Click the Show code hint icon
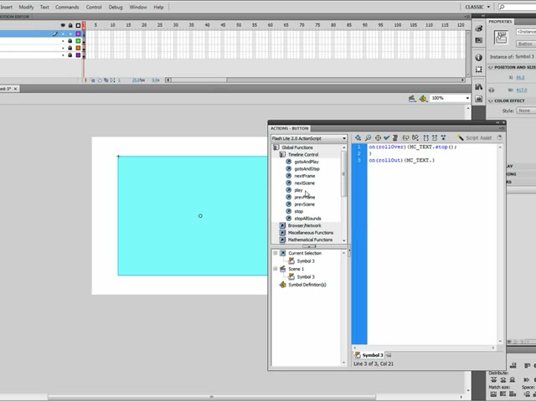The height and width of the screenshot is (402, 536). click(x=405, y=137)
